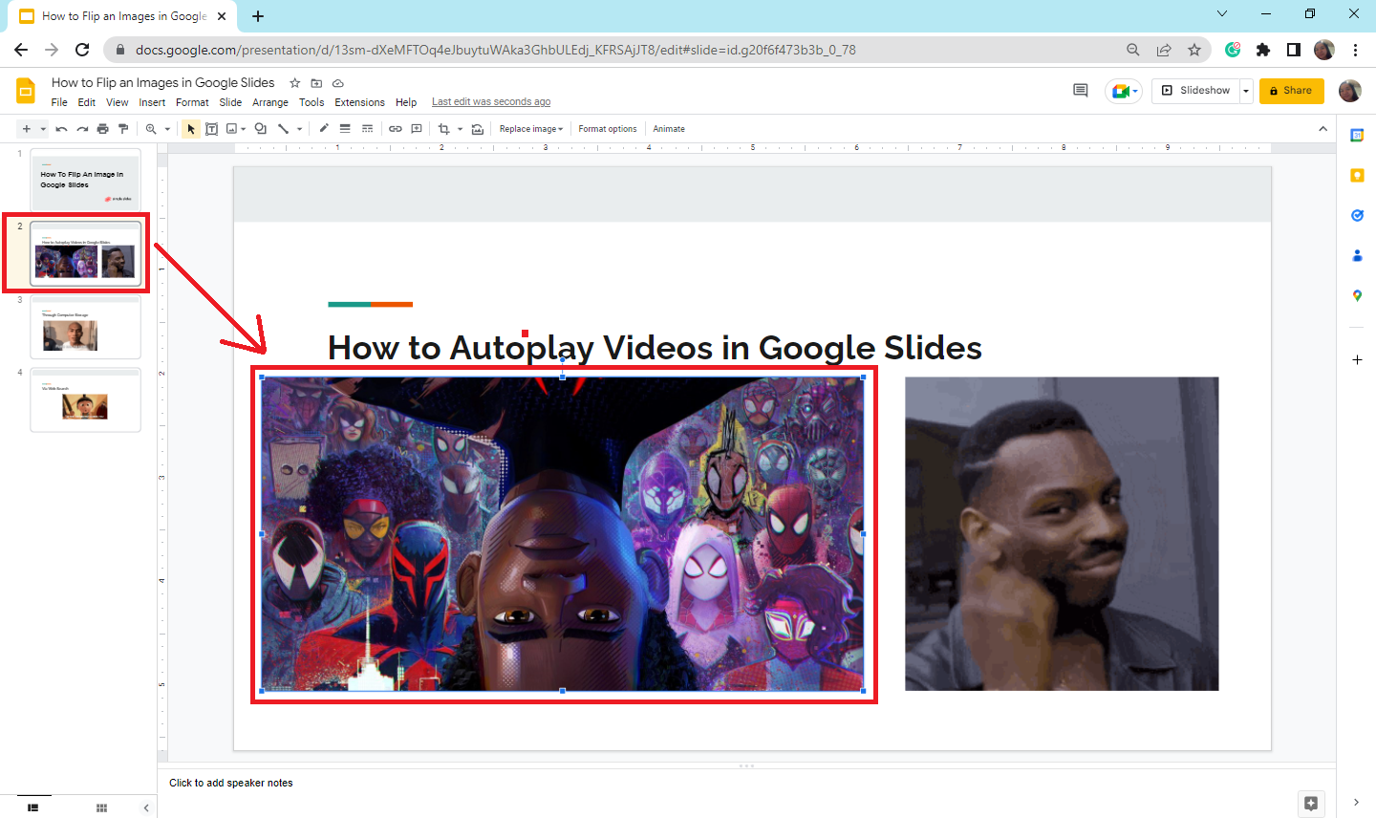
Task: Click the speaker notes field
Action: coord(746,783)
